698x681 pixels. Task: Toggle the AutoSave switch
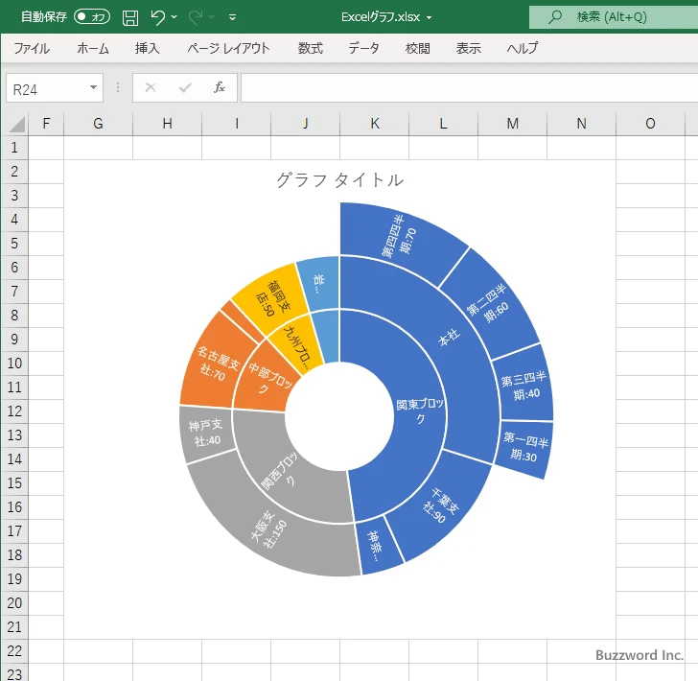[92, 17]
